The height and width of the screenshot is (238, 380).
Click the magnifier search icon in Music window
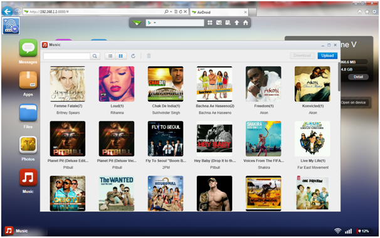tap(95, 56)
